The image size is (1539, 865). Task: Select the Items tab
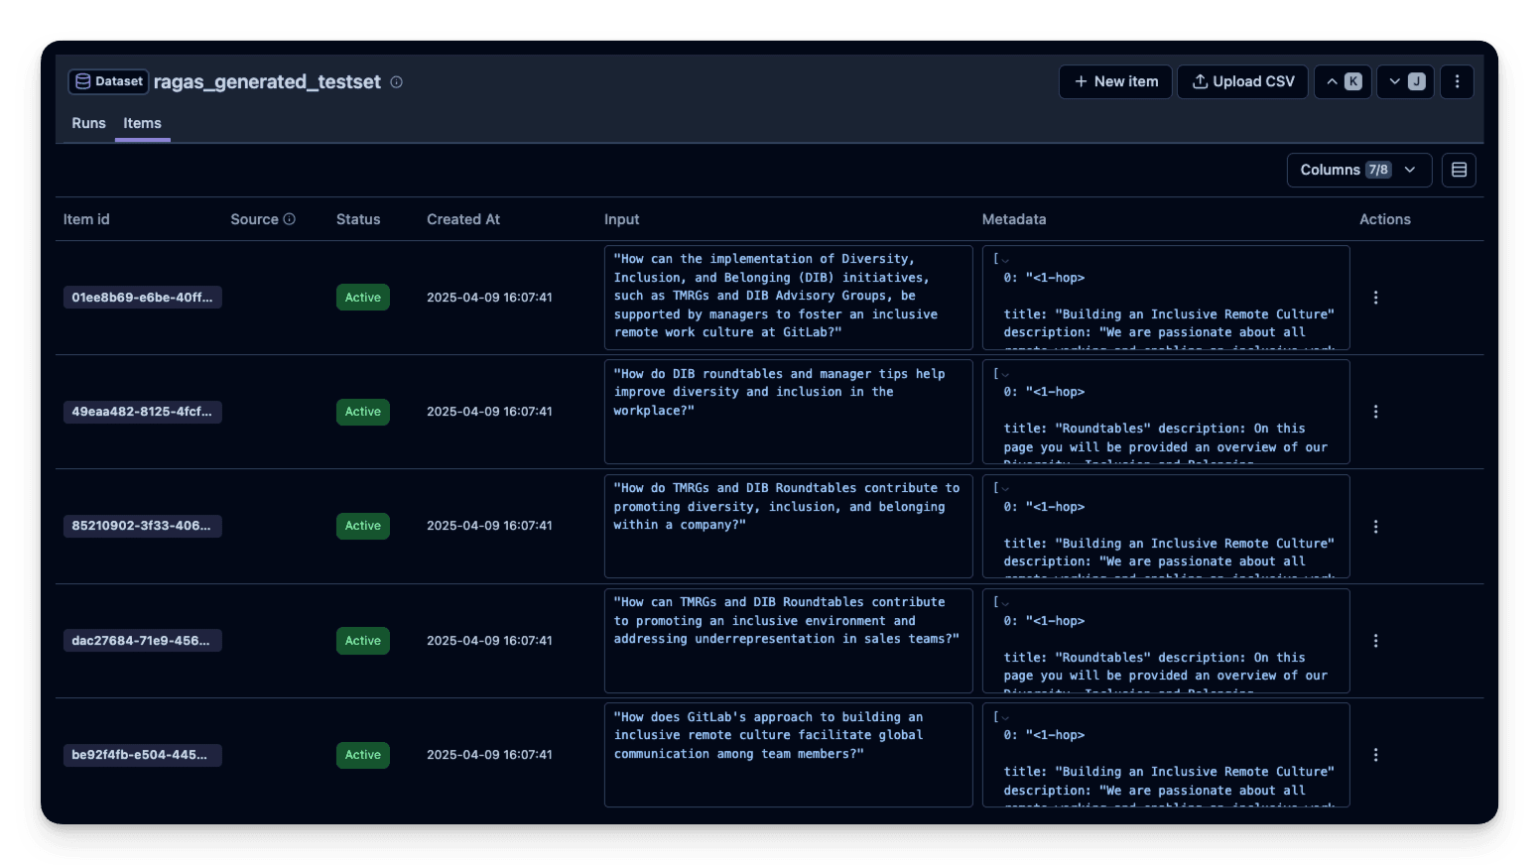pyautogui.click(x=142, y=123)
